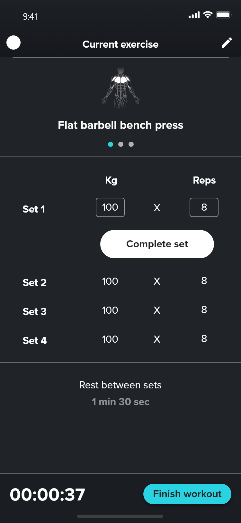
Task: Tap the elapsed workout timer 00:00:37
Action: (x=48, y=494)
